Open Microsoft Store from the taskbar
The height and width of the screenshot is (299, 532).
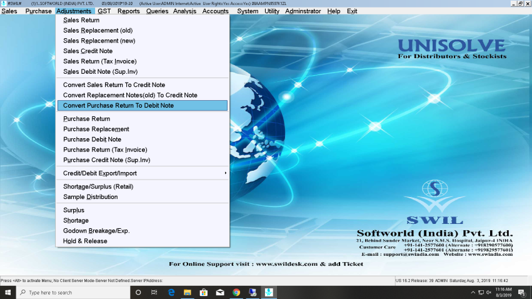(x=204, y=292)
